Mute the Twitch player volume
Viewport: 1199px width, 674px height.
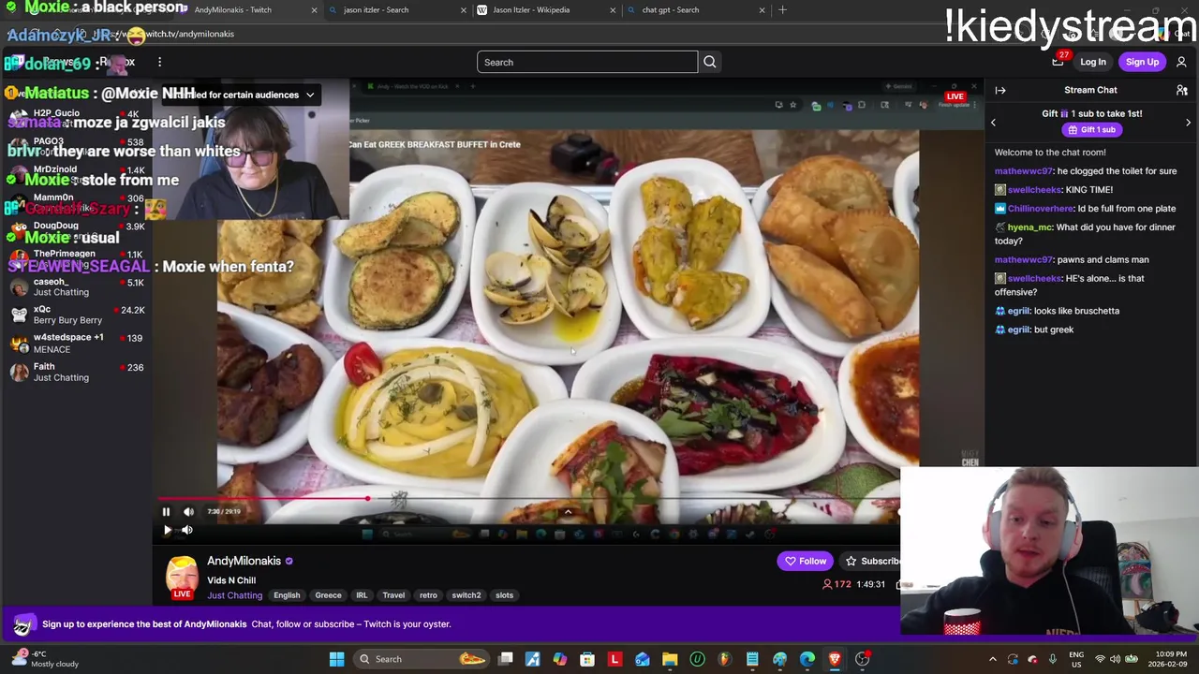[x=187, y=530]
